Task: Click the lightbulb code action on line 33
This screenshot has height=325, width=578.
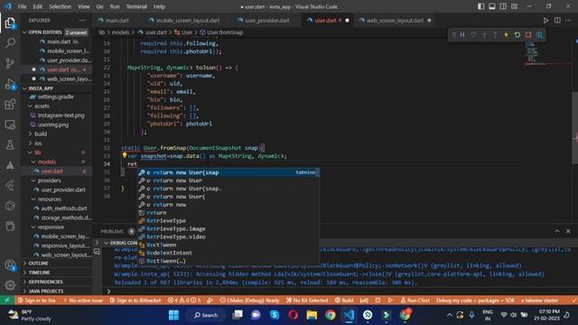Action: (x=125, y=155)
